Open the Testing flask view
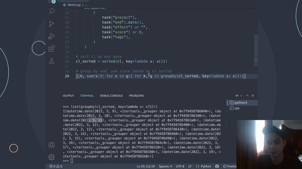This screenshot has width=302, height=169. click(51, 61)
